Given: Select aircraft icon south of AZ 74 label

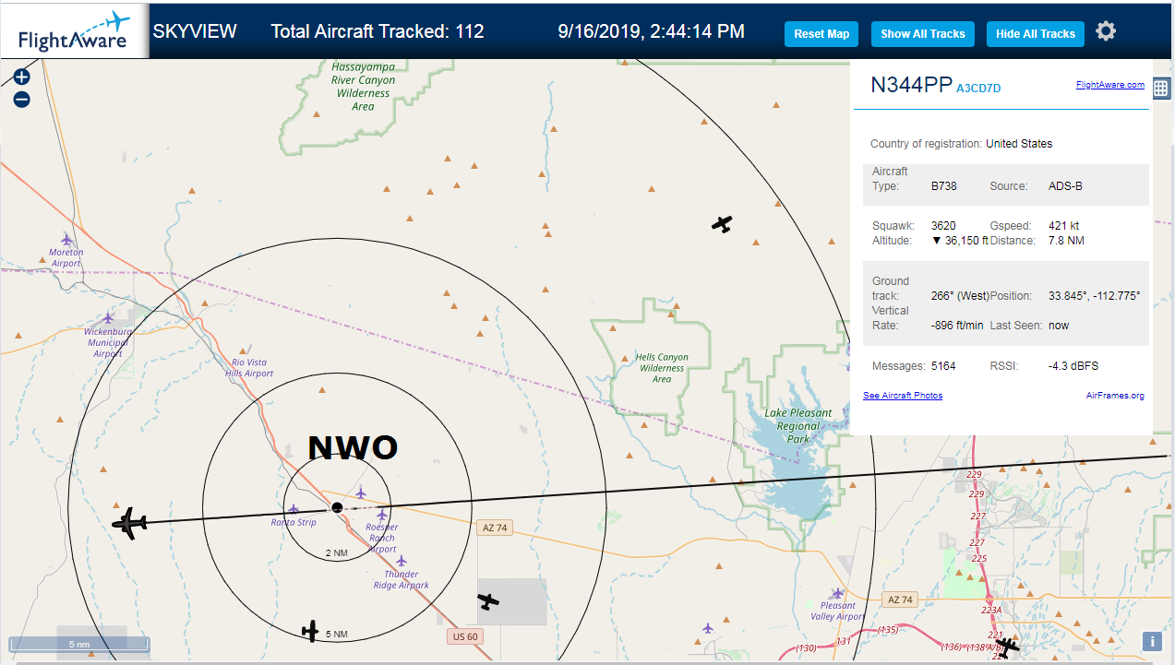Looking at the screenshot, I should click(x=488, y=601).
